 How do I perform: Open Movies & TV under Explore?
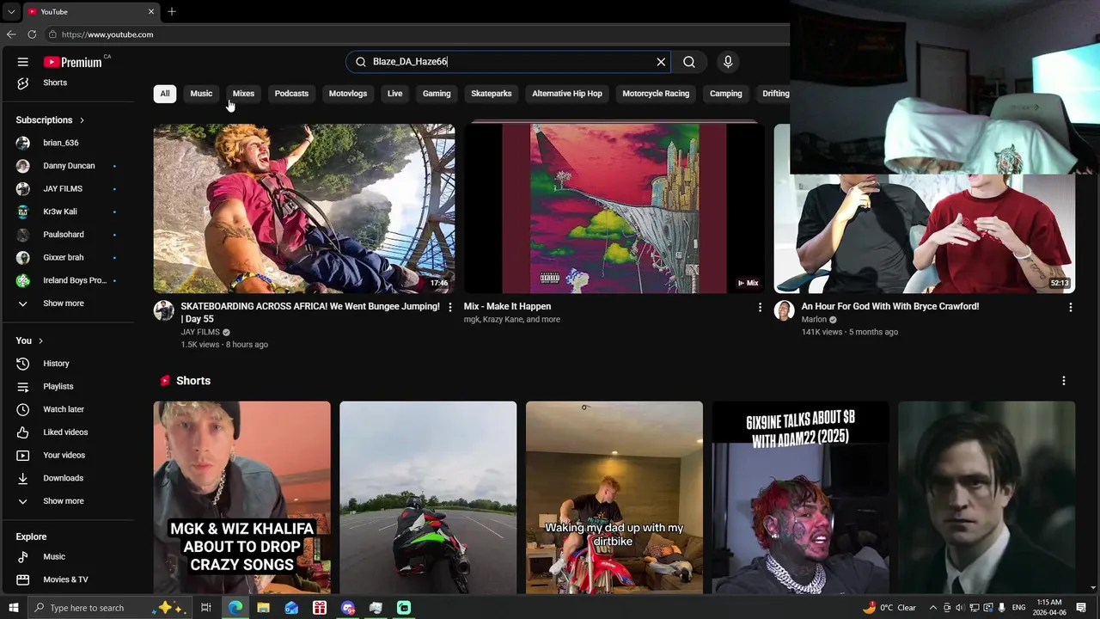[67, 579]
